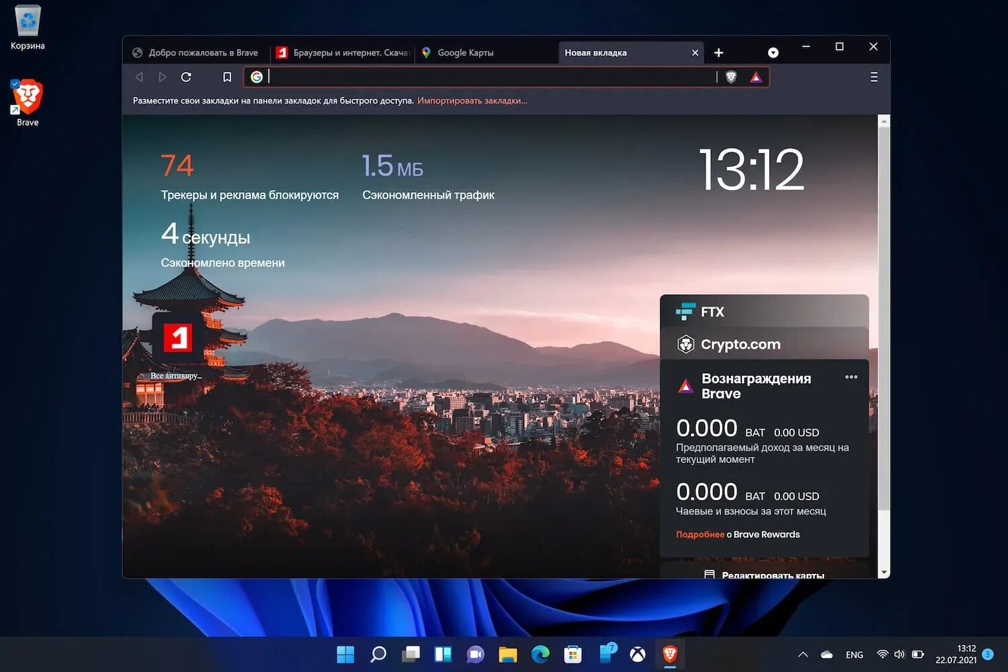Screen dimensions: 1008x672
Task: Open Brave Shields lion icon in address bar
Action: pyautogui.click(x=731, y=77)
